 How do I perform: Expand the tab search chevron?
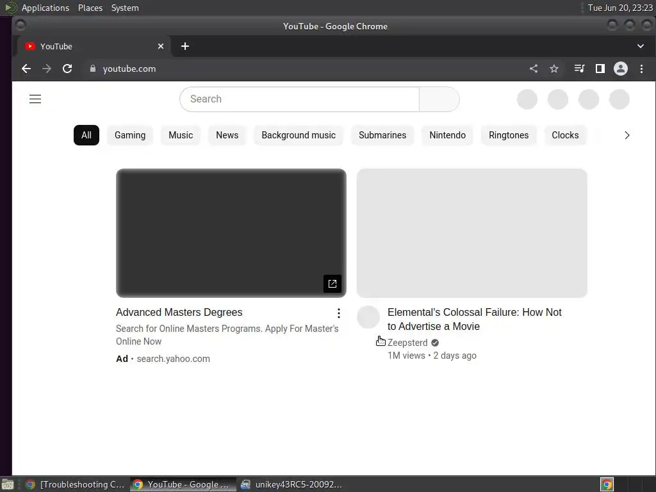point(641,46)
